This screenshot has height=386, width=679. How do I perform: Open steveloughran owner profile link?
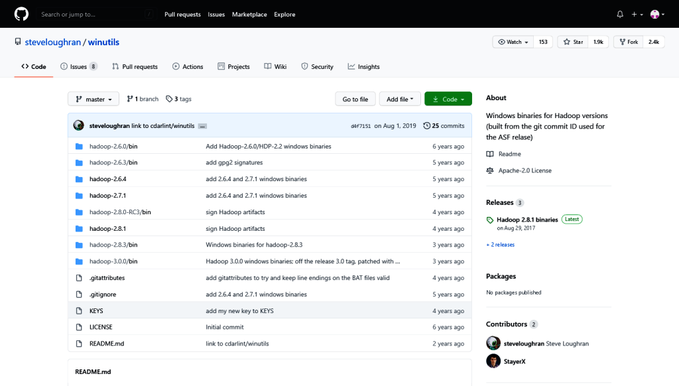pyautogui.click(x=53, y=42)
